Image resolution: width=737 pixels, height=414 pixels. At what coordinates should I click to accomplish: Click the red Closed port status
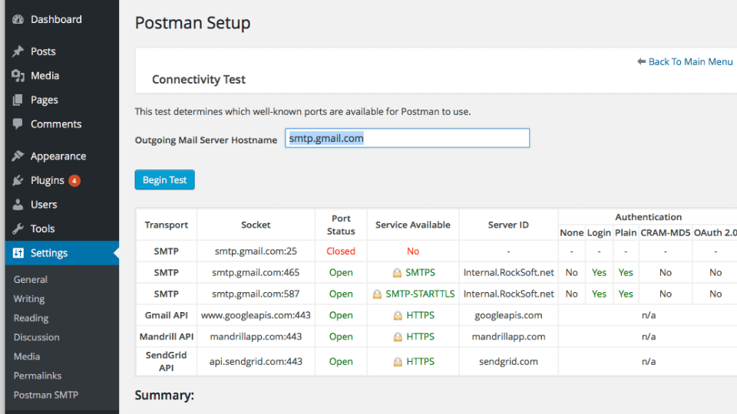coord(341,251)
